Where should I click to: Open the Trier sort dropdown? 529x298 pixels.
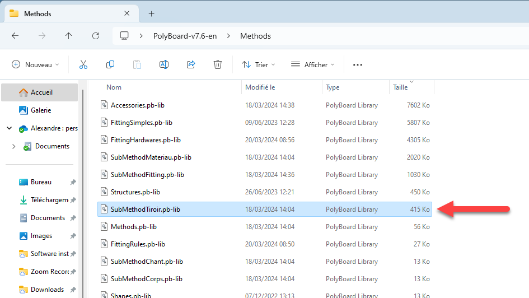click(259, 64)
